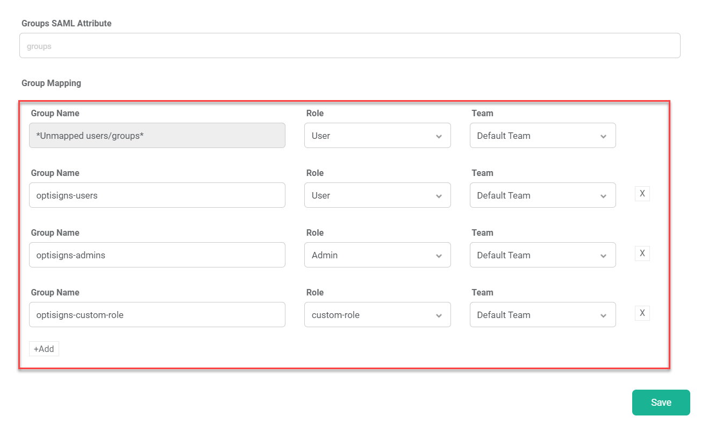Remove the optisigns-users group mapping row
This screenshot has height=423, width=701.
(x=642, y=194)
